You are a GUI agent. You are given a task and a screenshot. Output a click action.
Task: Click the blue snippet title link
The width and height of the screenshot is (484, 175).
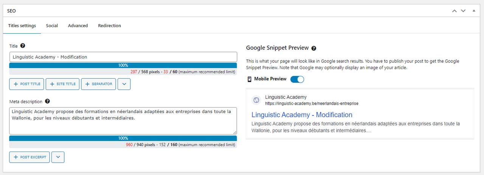[302, 115]
